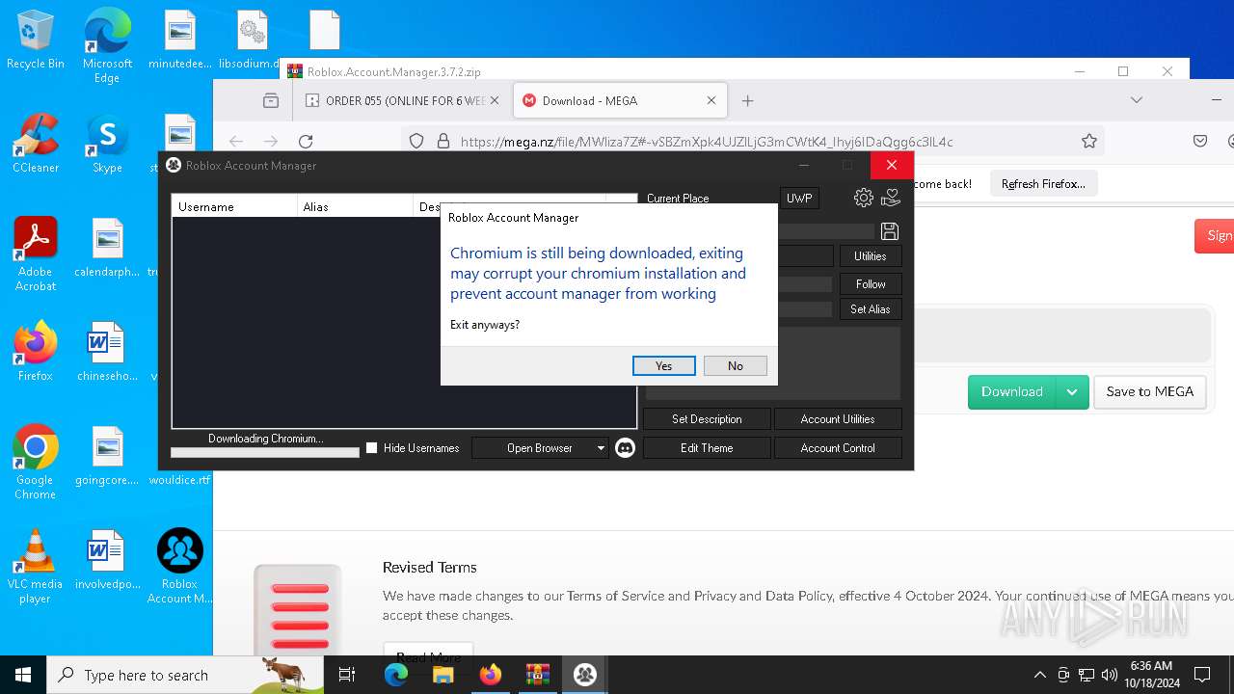
Task: Open the Pocket save icon
Action: coord(1200,142)
